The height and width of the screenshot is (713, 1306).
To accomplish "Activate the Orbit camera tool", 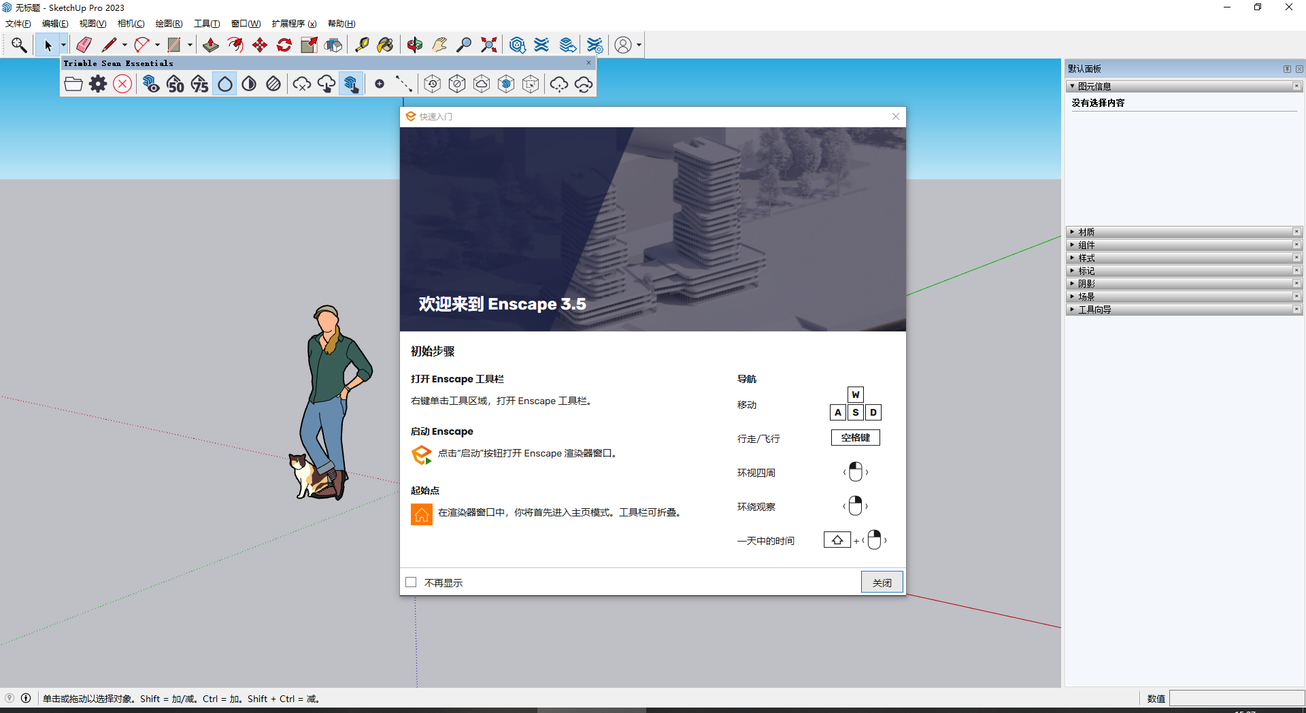I will pos(415,45).
